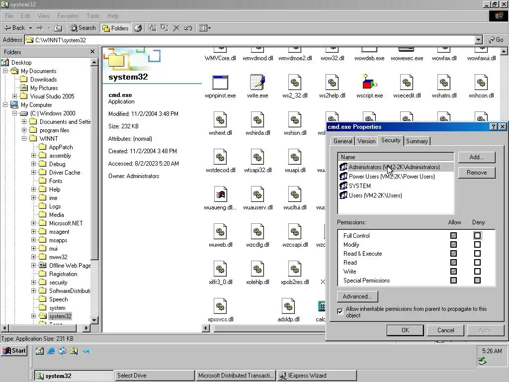Select the wshcon.dll file icon
Image resolution: width=509 pixels, height=382 pixels.
tap(481, 82)
